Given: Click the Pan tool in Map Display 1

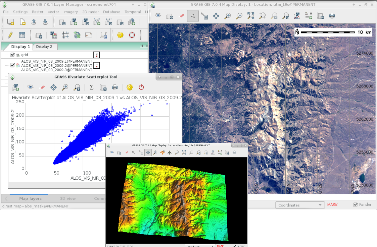Looking at the screenshot, I should click(x=216, y=16).
